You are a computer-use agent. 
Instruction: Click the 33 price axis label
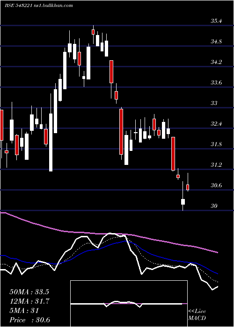(x=214, y=103)
